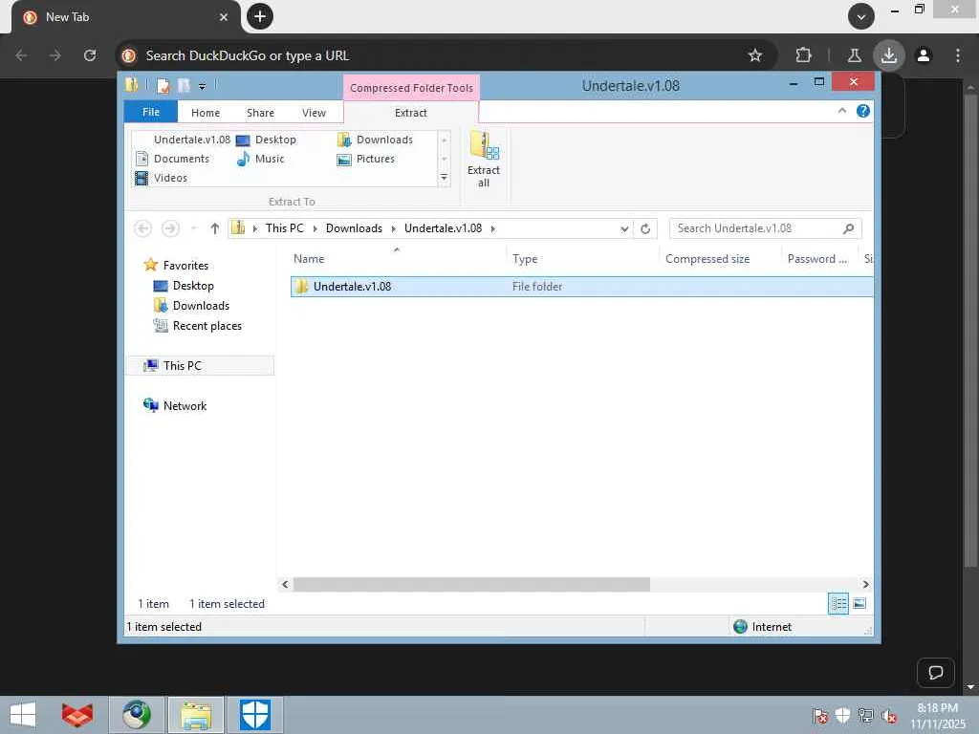The width and height of the screenshot is (979, 734).
Task: Click Downloads in address breadcrumb
Action: [x=354, y=228]
